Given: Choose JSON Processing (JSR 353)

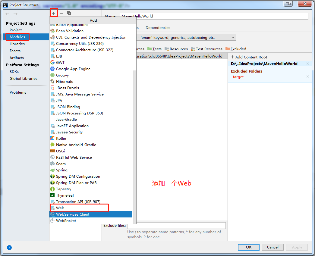Looking at the screenshot, I should (91, 113).
